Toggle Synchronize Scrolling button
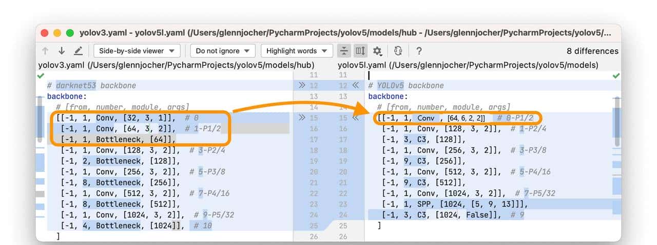The width and height of the screenshot is (657, 245). coord(361,51)
